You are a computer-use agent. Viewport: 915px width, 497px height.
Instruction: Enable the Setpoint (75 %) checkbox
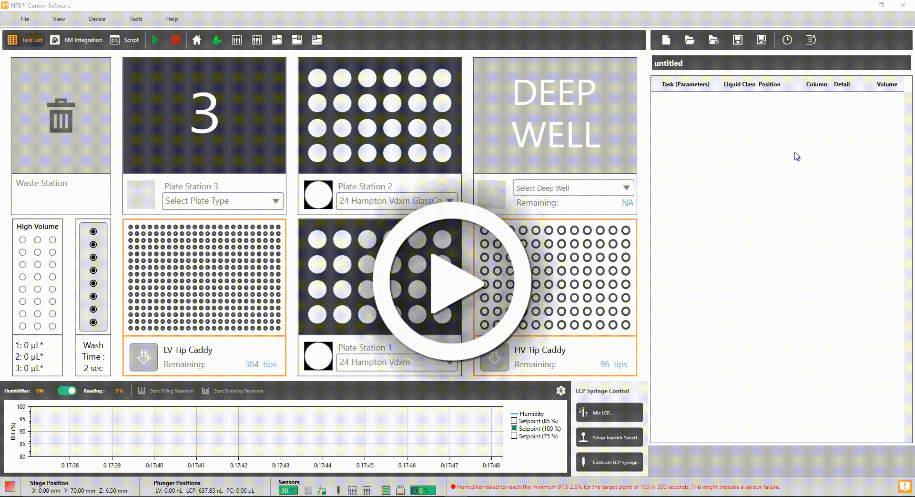pyautogui.click(x=514, y=436)
